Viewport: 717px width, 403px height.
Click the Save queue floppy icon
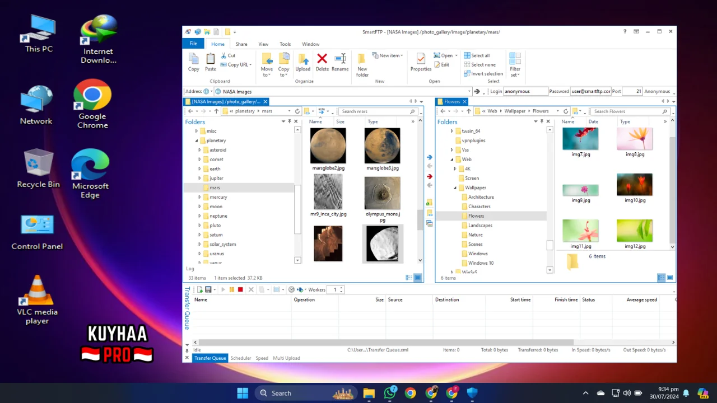pyautogui.click(x=208, y=289)
